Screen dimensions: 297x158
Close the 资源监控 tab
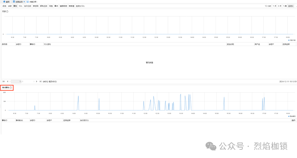(x=24, y=2)
